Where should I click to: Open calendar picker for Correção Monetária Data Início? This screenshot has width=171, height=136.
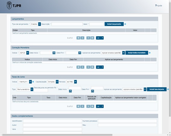tap(54, 53)
